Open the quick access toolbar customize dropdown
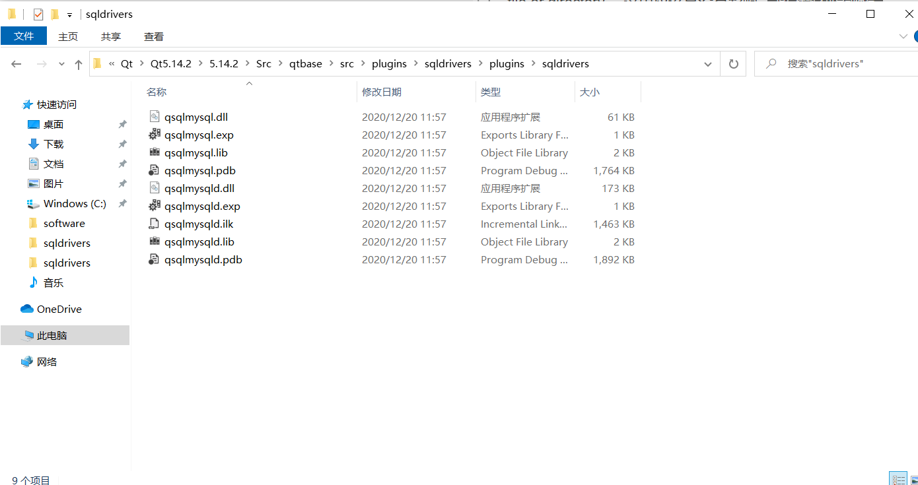Image resolution: width=918 pixels, height=485 pixels. tap(69, 14)
